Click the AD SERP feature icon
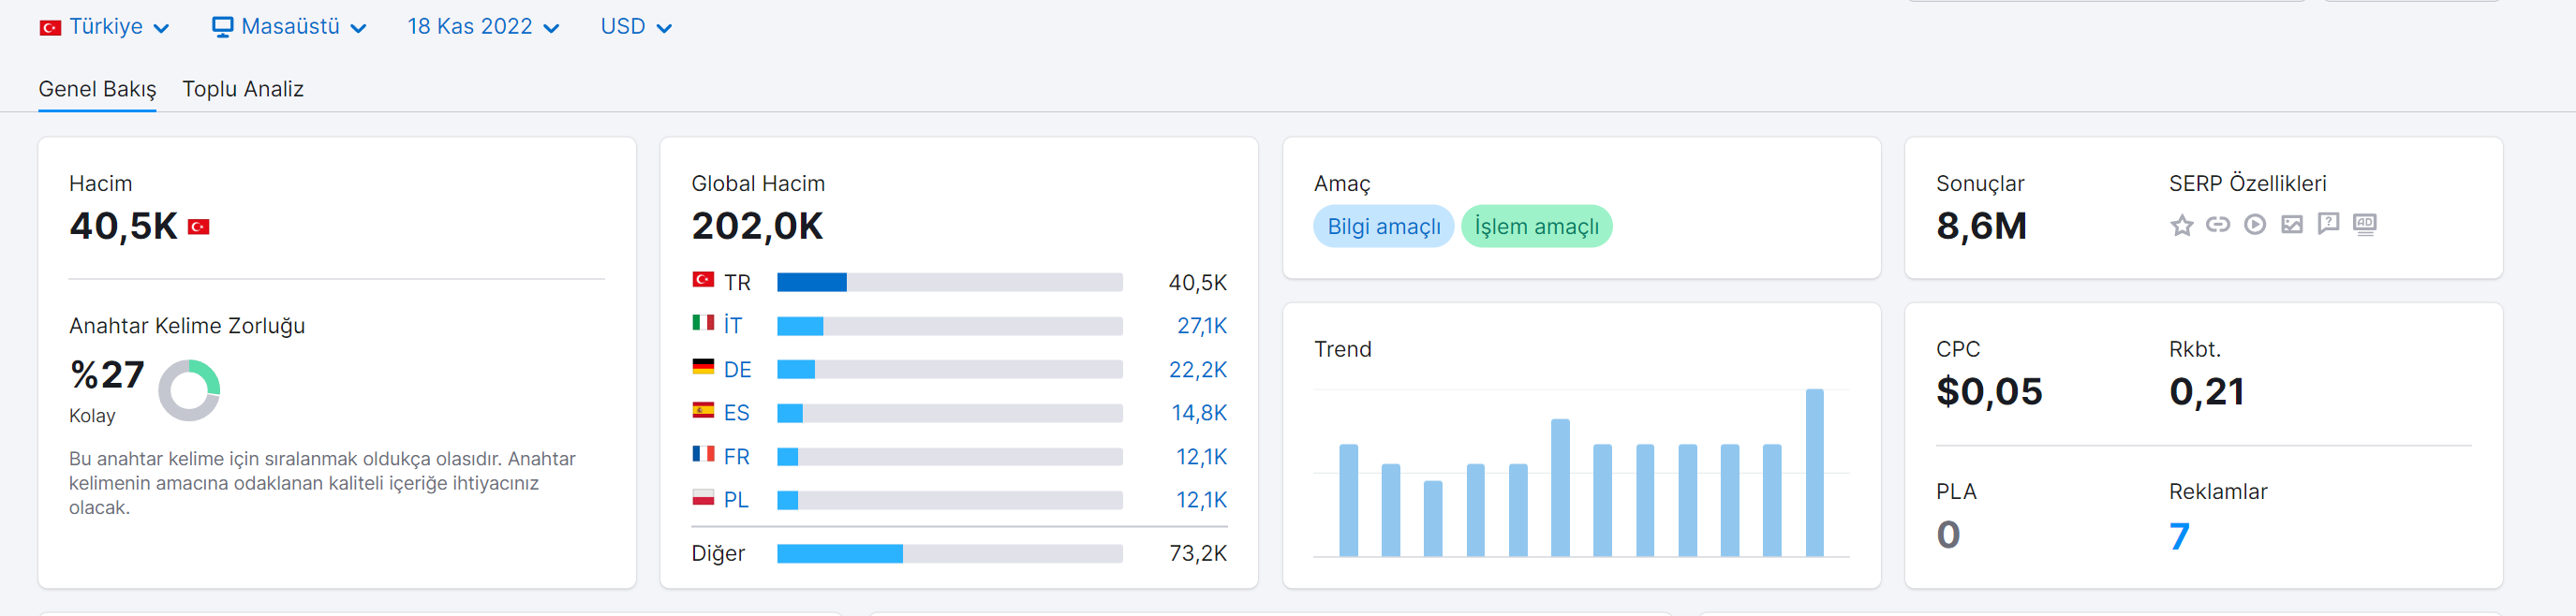 click(x=2364, y=225)
